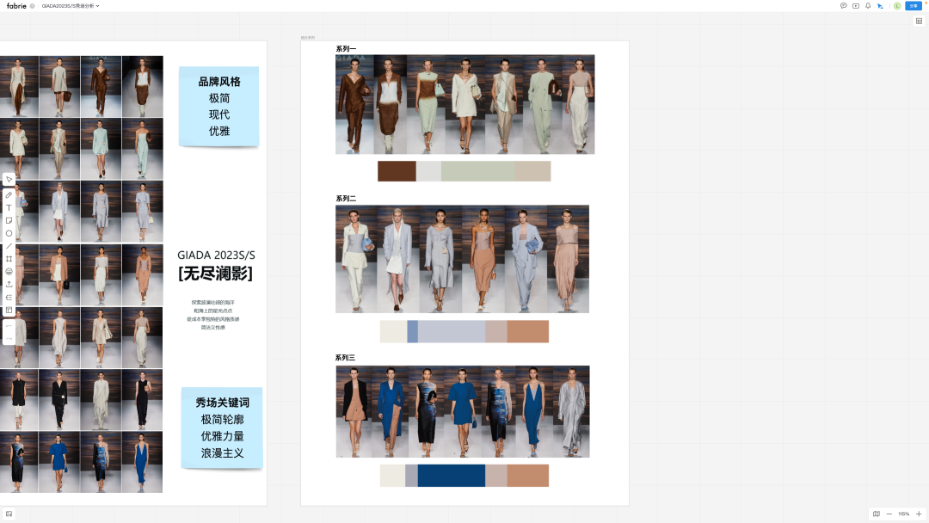Click the undo arrow

(x=9, y=326)
